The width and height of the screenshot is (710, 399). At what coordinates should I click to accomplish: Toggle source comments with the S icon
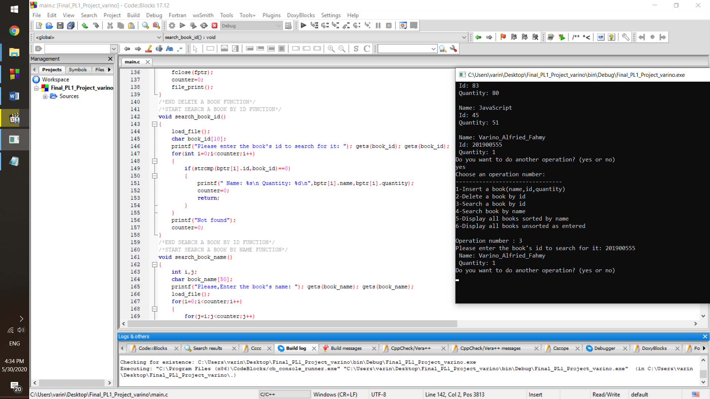click(356, 48)
